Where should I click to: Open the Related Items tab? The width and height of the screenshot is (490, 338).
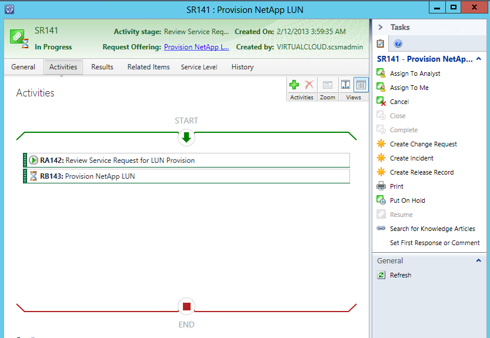pos(148,67)
